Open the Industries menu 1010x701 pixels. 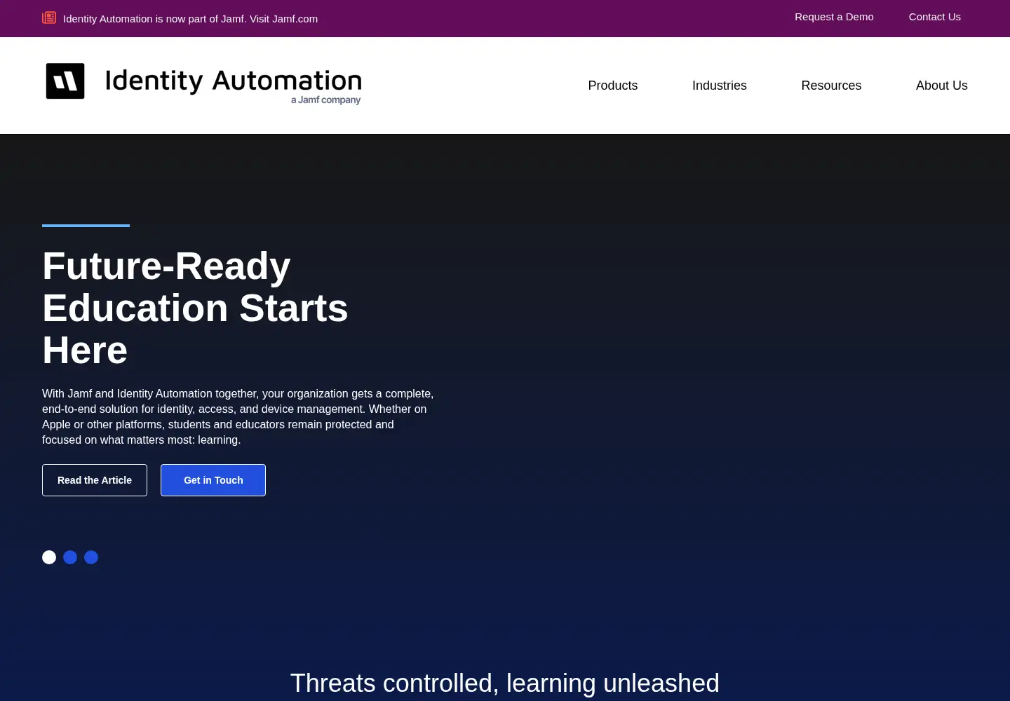pos(720,86)
